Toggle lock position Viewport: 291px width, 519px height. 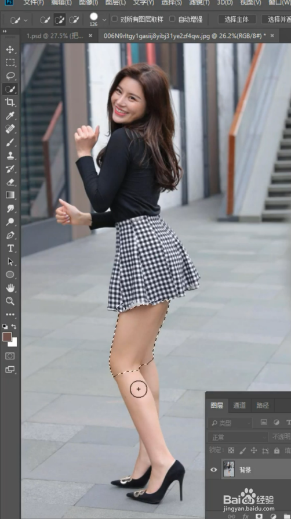(x=254, y=450)
